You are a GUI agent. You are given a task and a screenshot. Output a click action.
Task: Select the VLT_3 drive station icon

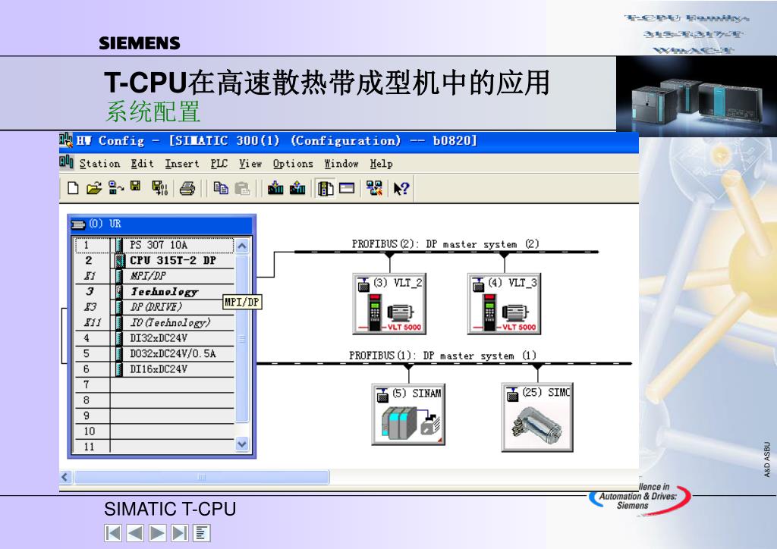(x=504, y=303)
